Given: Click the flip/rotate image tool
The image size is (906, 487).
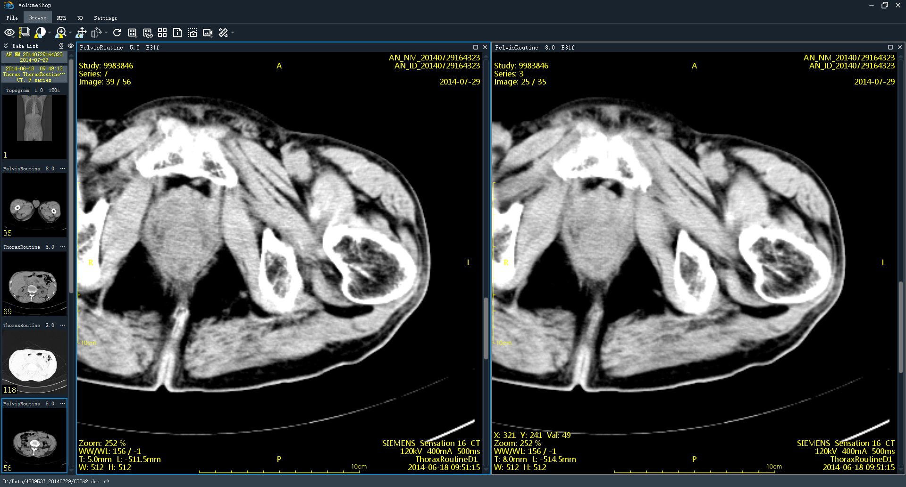Looking at the screenshot, I should click(x=97, y=33).
